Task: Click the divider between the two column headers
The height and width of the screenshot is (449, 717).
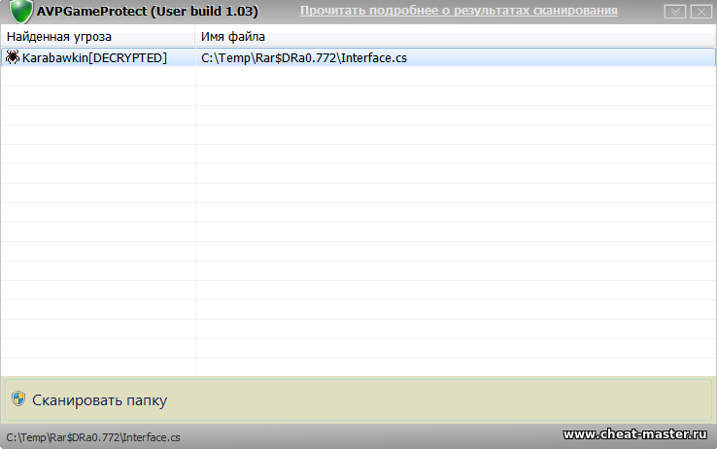Action: pyautogui.click(x=195, y=37)
